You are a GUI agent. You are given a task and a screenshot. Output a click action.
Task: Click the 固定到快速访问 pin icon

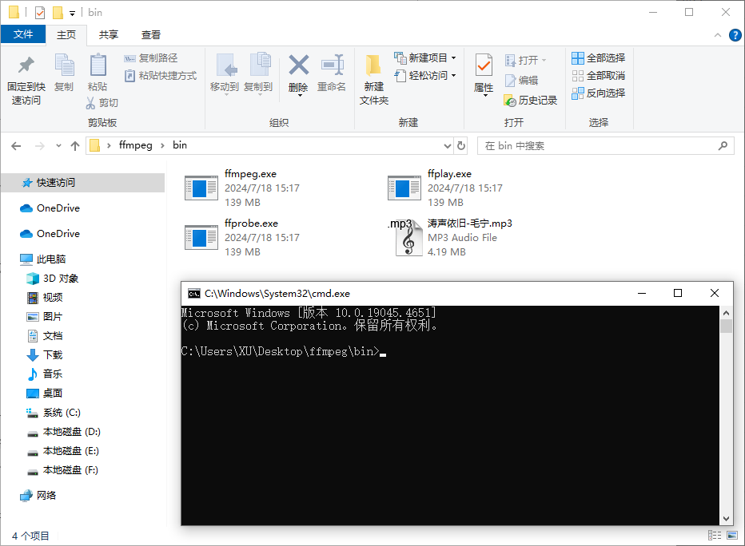26,65
